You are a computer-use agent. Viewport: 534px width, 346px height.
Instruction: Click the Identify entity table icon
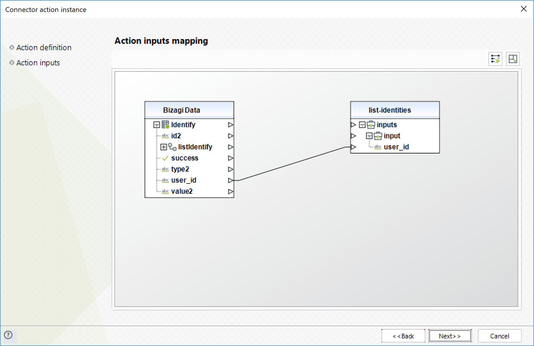[x=165, y=125]
